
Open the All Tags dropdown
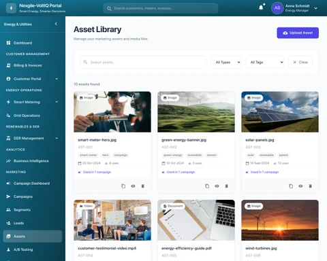pos(265,62)
